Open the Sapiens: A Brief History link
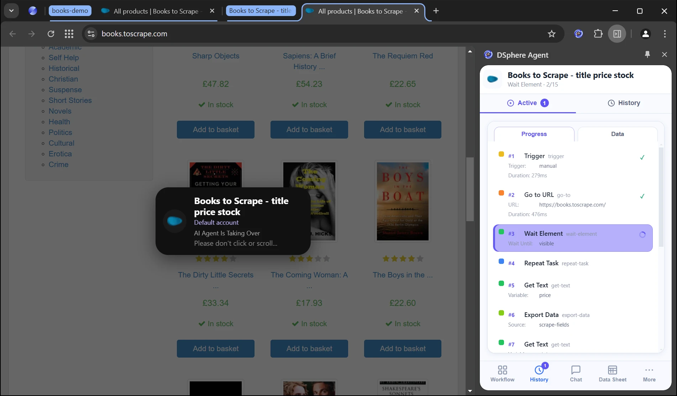 [309, 61]
